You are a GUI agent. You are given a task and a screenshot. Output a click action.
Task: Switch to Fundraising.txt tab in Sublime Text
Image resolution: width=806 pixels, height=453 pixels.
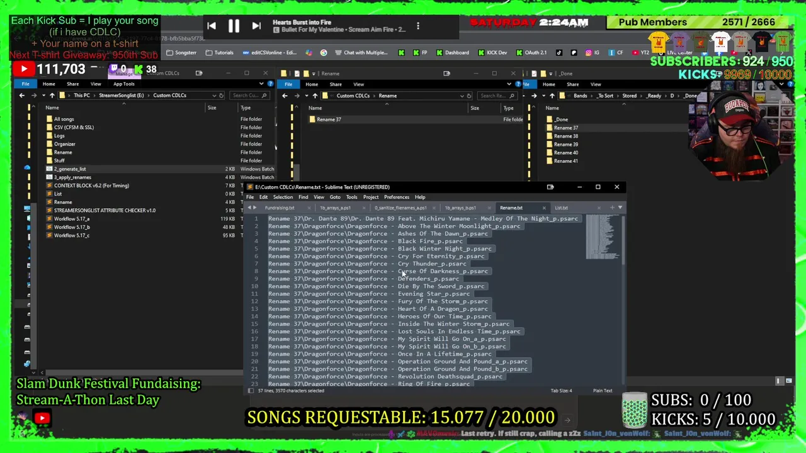tap(280, 208)
